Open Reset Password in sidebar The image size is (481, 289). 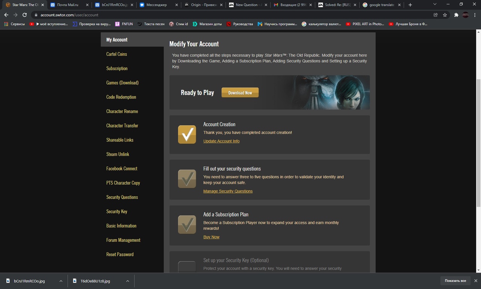click(x=120, y=254)
